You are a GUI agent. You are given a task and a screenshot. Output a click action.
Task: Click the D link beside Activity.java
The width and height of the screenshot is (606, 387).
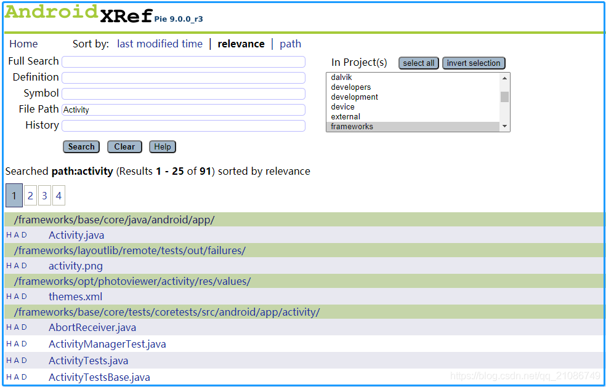point(24,235)
